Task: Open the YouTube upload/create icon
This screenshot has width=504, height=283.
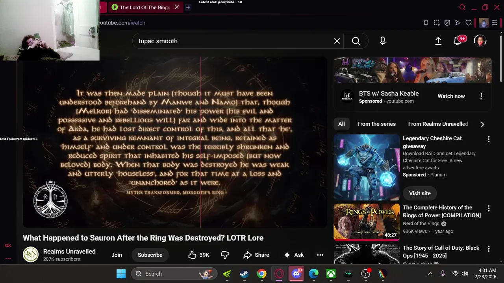Action: pos(438,41)
